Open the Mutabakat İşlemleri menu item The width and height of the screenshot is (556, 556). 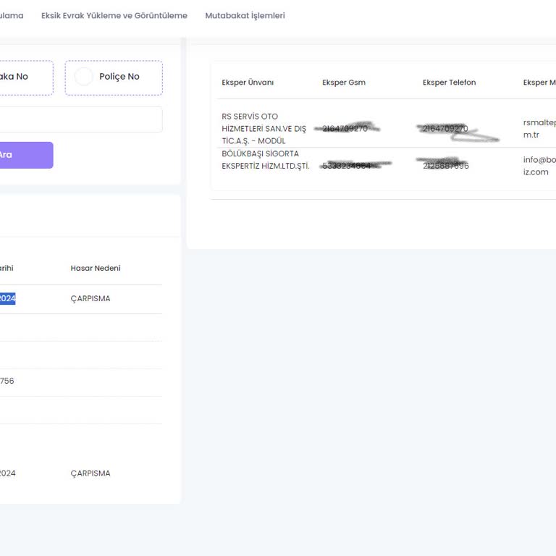(x=245, y=15)
